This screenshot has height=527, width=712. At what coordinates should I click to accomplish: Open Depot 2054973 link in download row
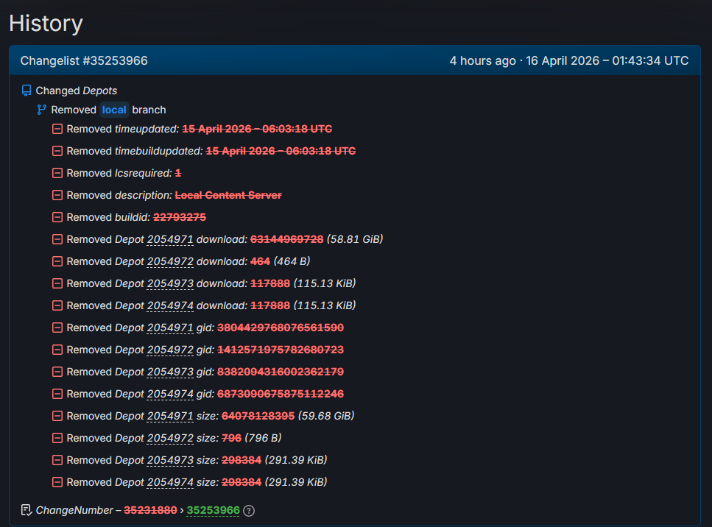tap(170, 283)
